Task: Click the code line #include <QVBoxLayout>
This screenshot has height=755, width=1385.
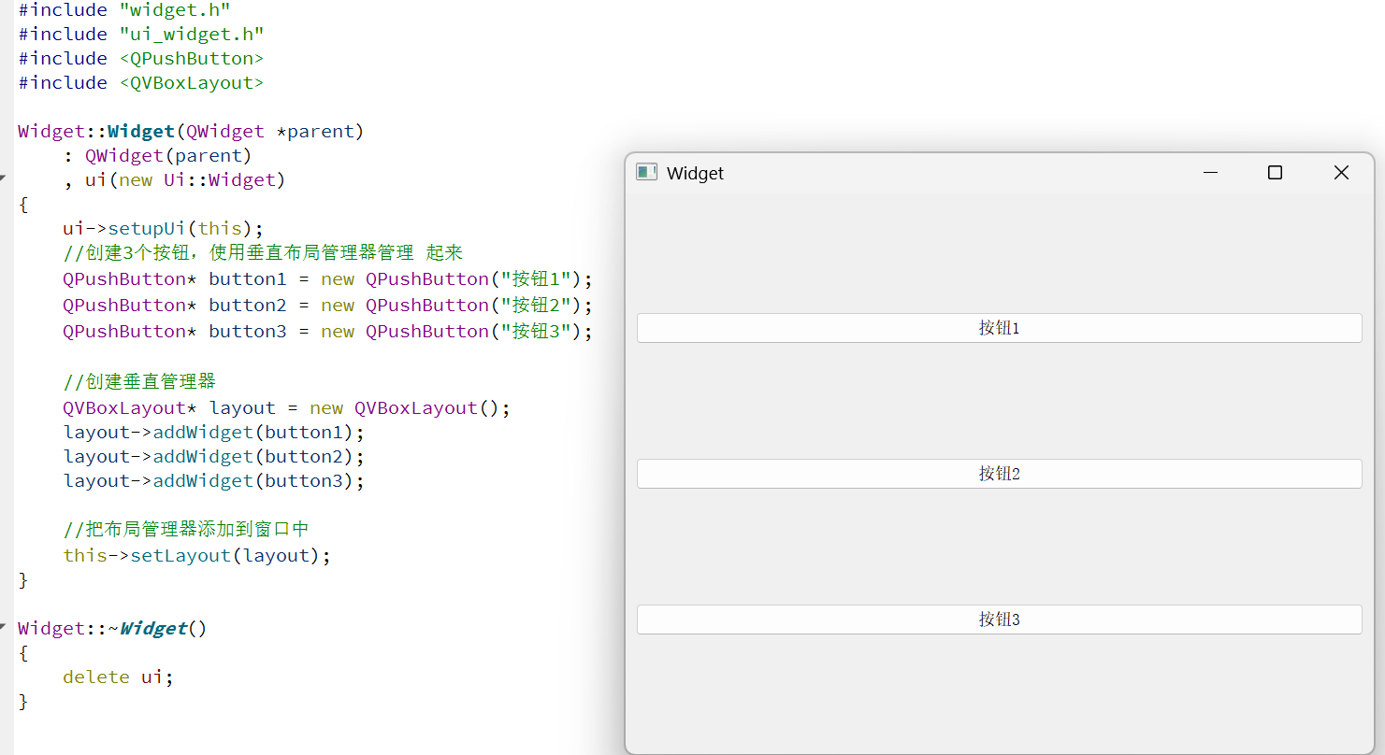Action: point(141,82)
